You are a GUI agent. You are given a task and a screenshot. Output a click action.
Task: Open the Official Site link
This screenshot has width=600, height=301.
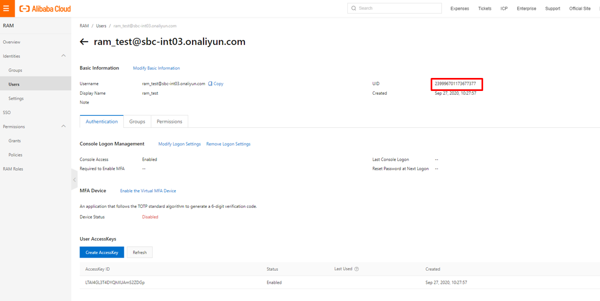(x=580, y=9)
